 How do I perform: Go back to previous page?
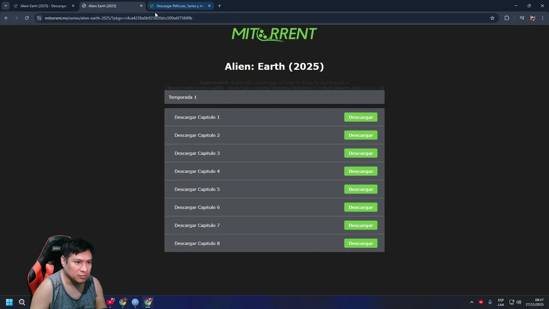[x=6, y=18]
